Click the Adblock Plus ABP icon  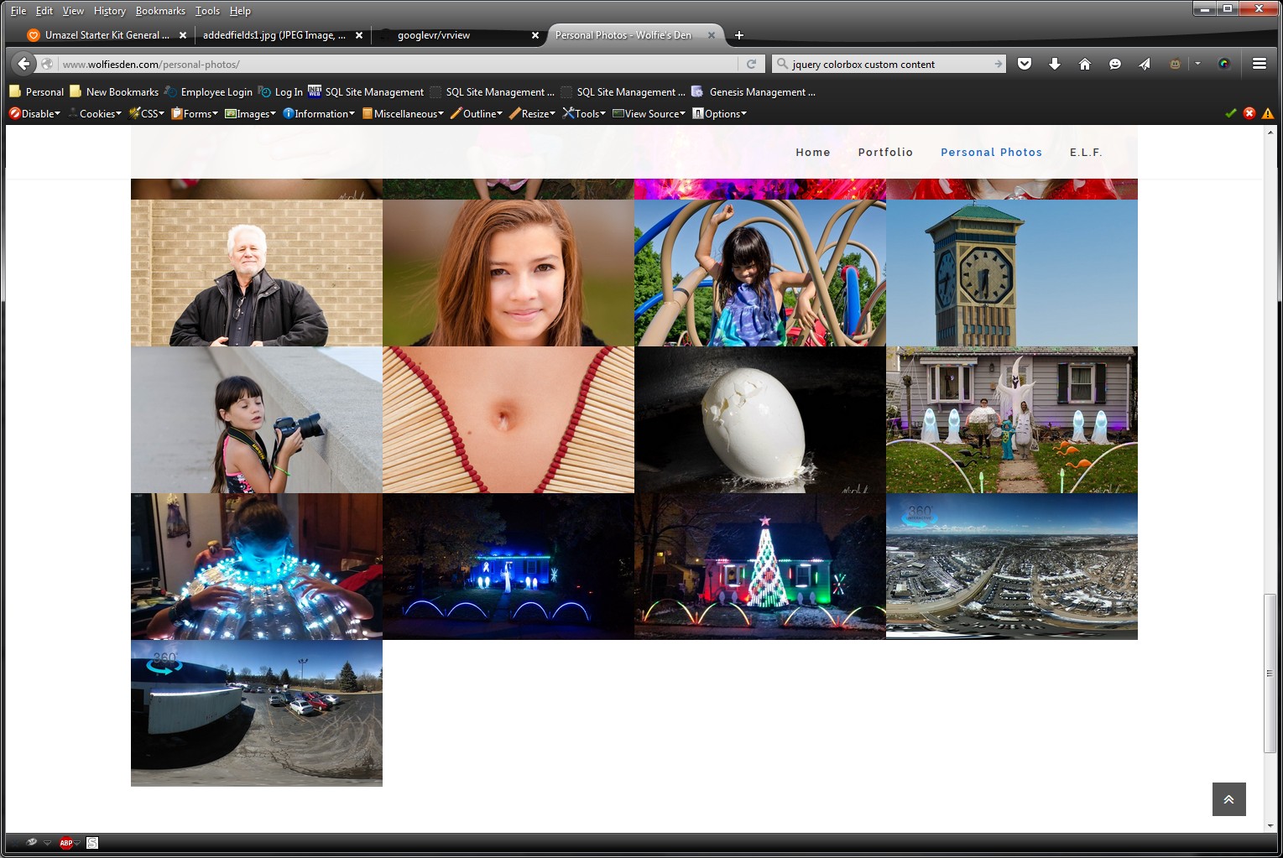tap(65, 843)
